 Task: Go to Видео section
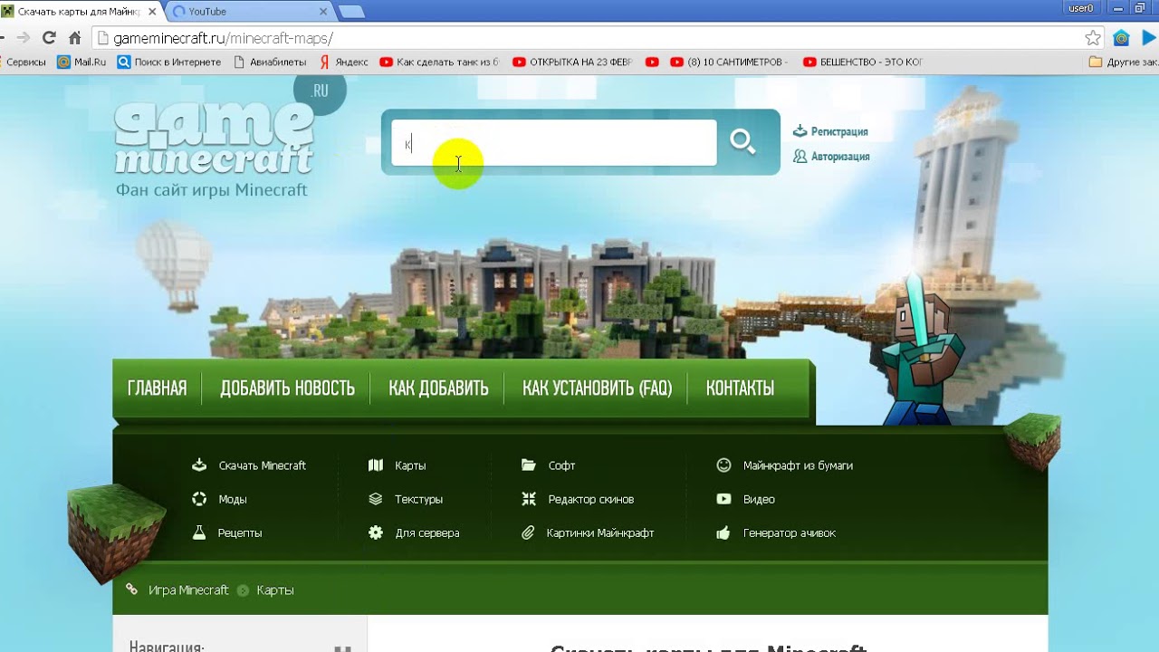point(759,499)
